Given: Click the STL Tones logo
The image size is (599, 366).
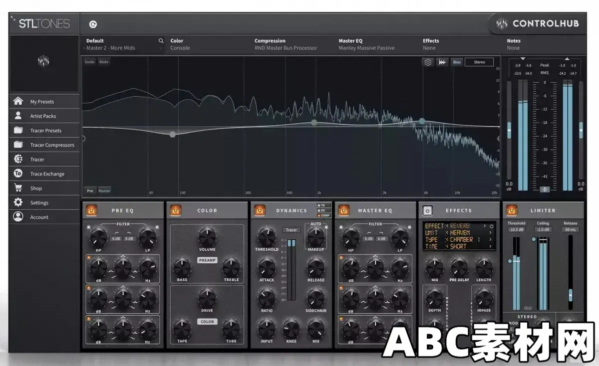Looking at the screenshot, I should point(44,23).
